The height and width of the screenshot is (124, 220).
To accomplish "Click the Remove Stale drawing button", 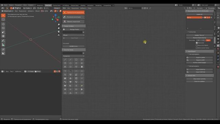I will [199, 38].
